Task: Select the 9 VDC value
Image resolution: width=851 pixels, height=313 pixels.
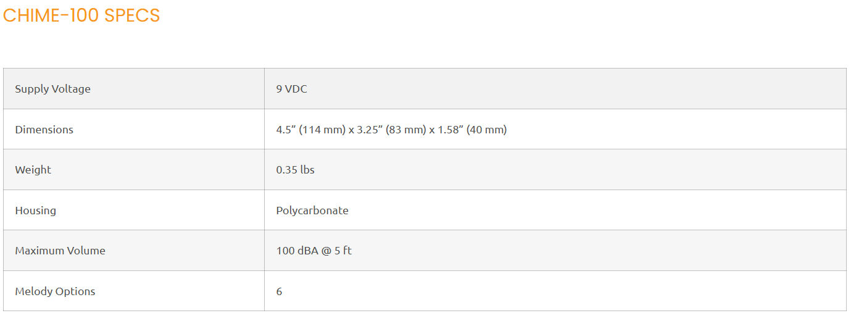Action: (291, 89)
